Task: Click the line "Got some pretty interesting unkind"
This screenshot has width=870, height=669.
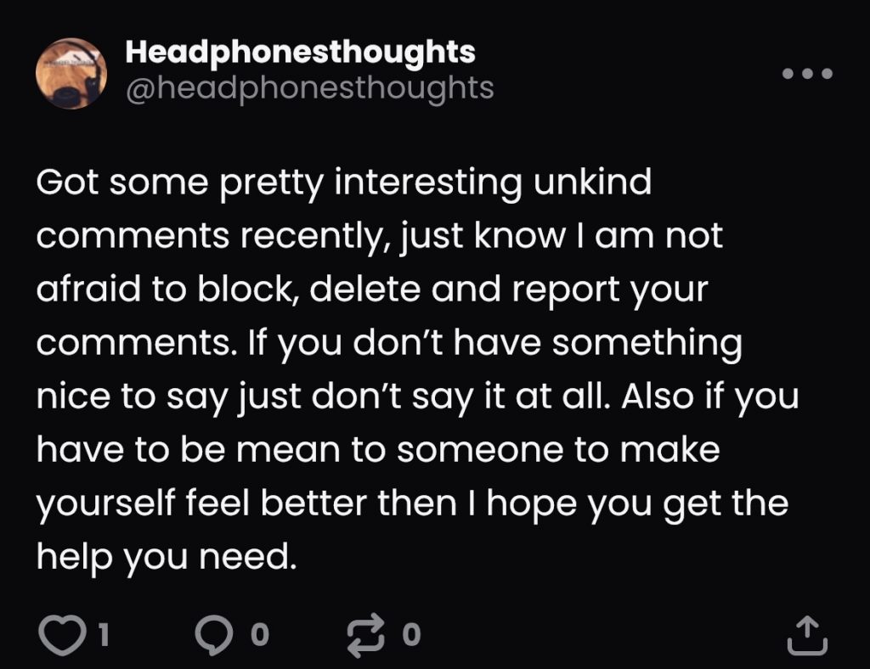Action: pos(343,183)
